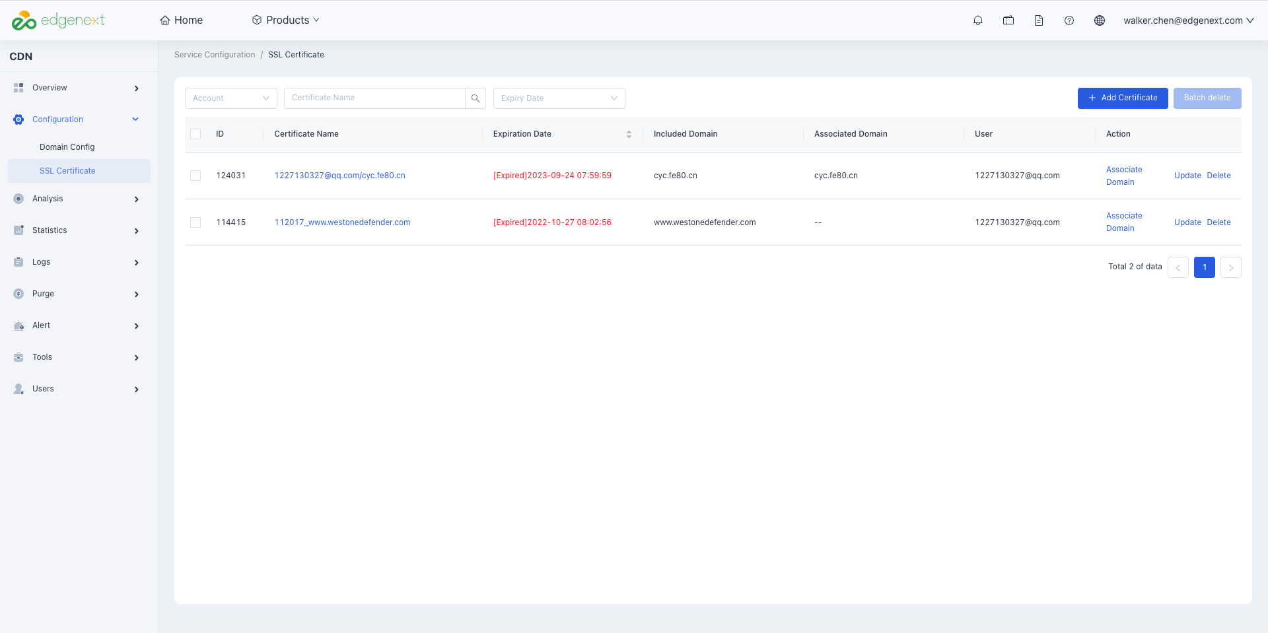
Task: Click the Alert sidebar icon
Action: 18,325
